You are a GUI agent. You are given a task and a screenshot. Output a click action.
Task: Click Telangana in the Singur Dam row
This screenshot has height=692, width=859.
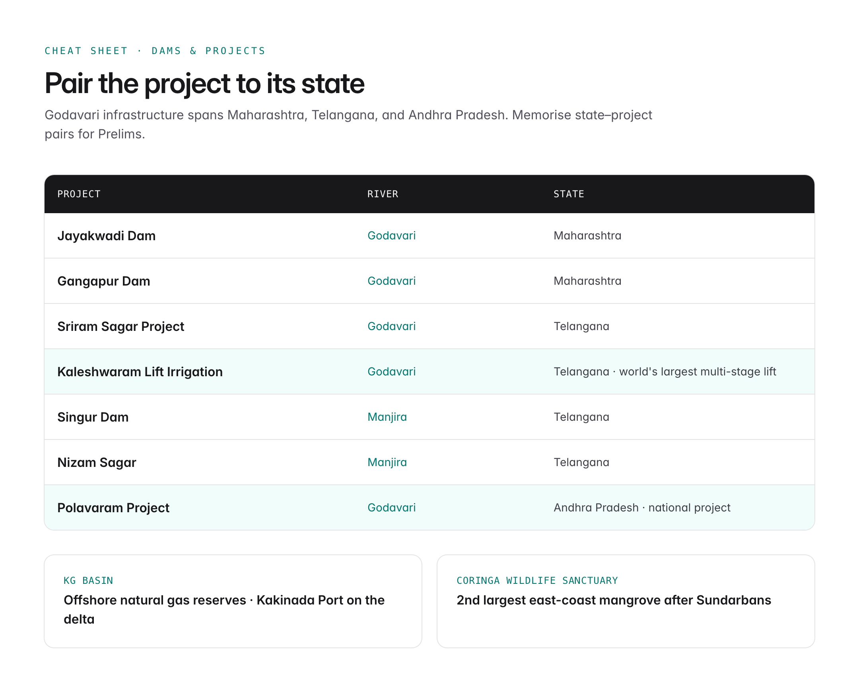click(x=581, y=417)
